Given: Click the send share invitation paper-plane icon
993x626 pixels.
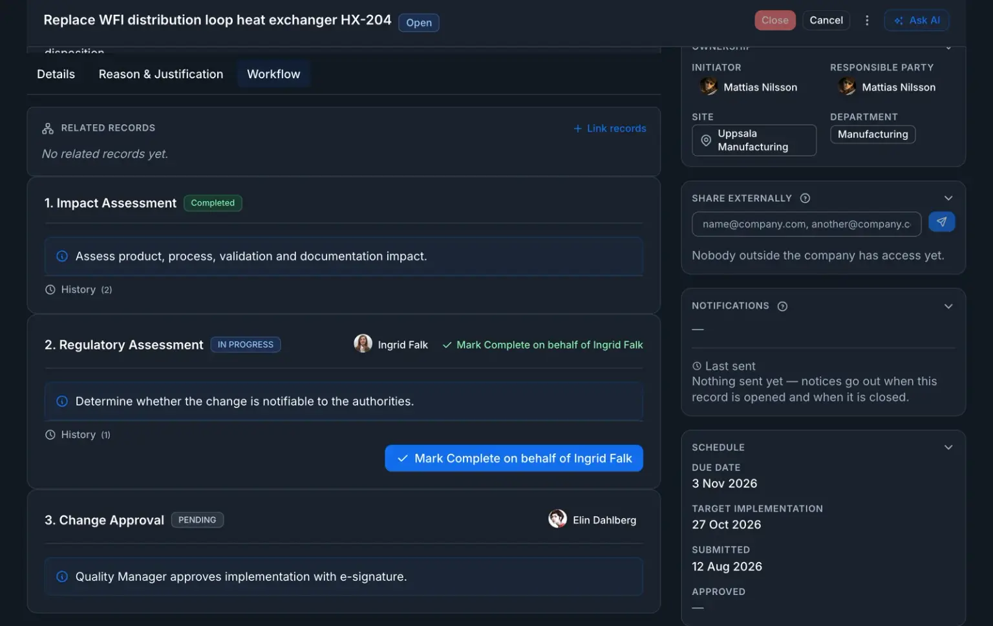Looking at the screenshot, I should [x=941, y=222].
